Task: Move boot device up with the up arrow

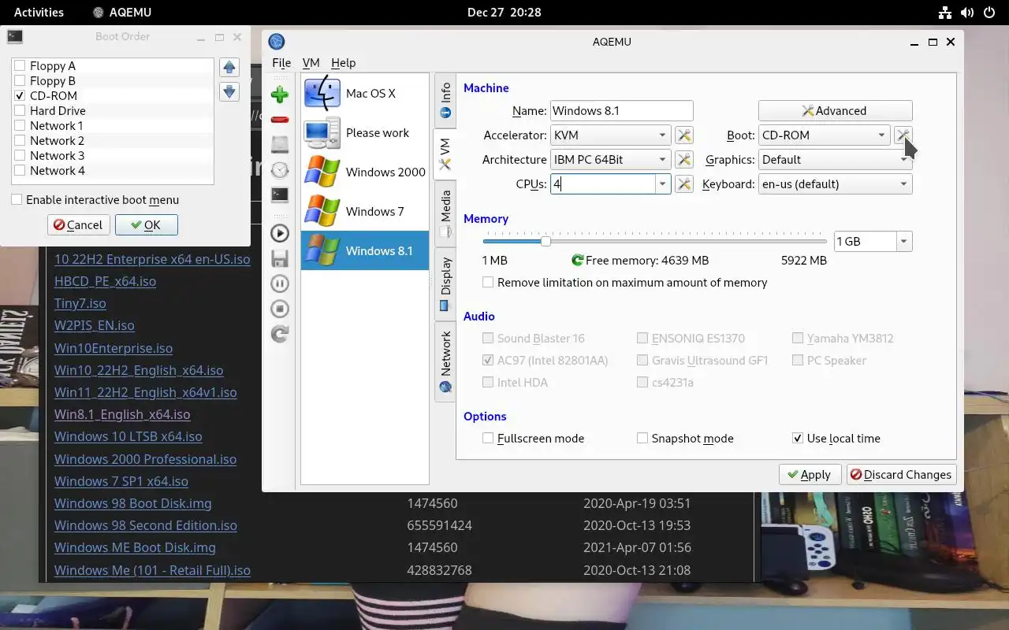Action: tap(229, 68)
